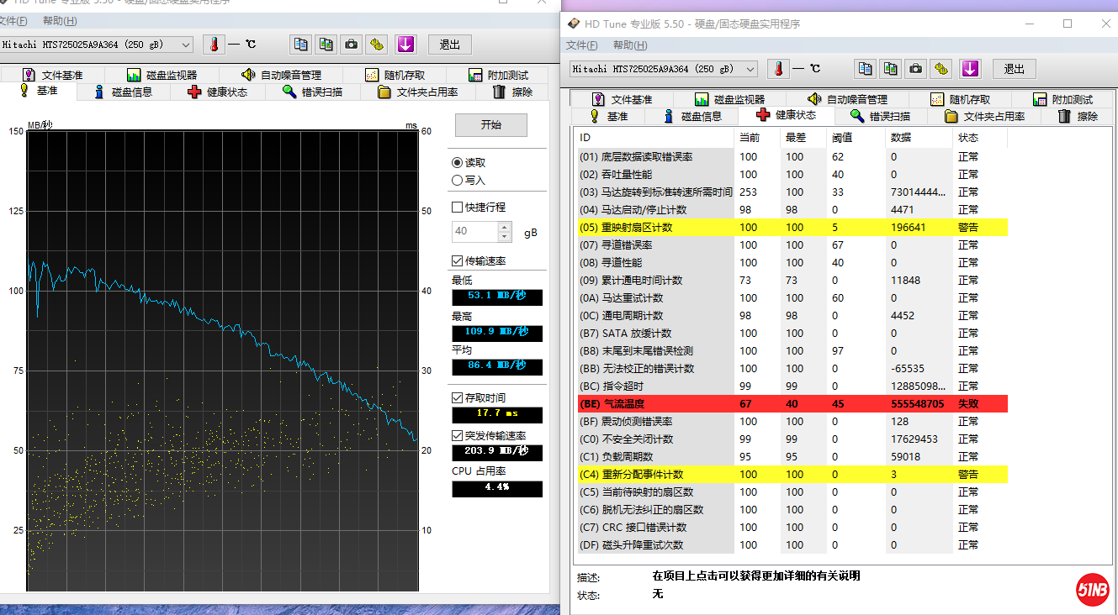Open the 文件 menu in the health window
The image size is (1118, 615).
point(581,45)
